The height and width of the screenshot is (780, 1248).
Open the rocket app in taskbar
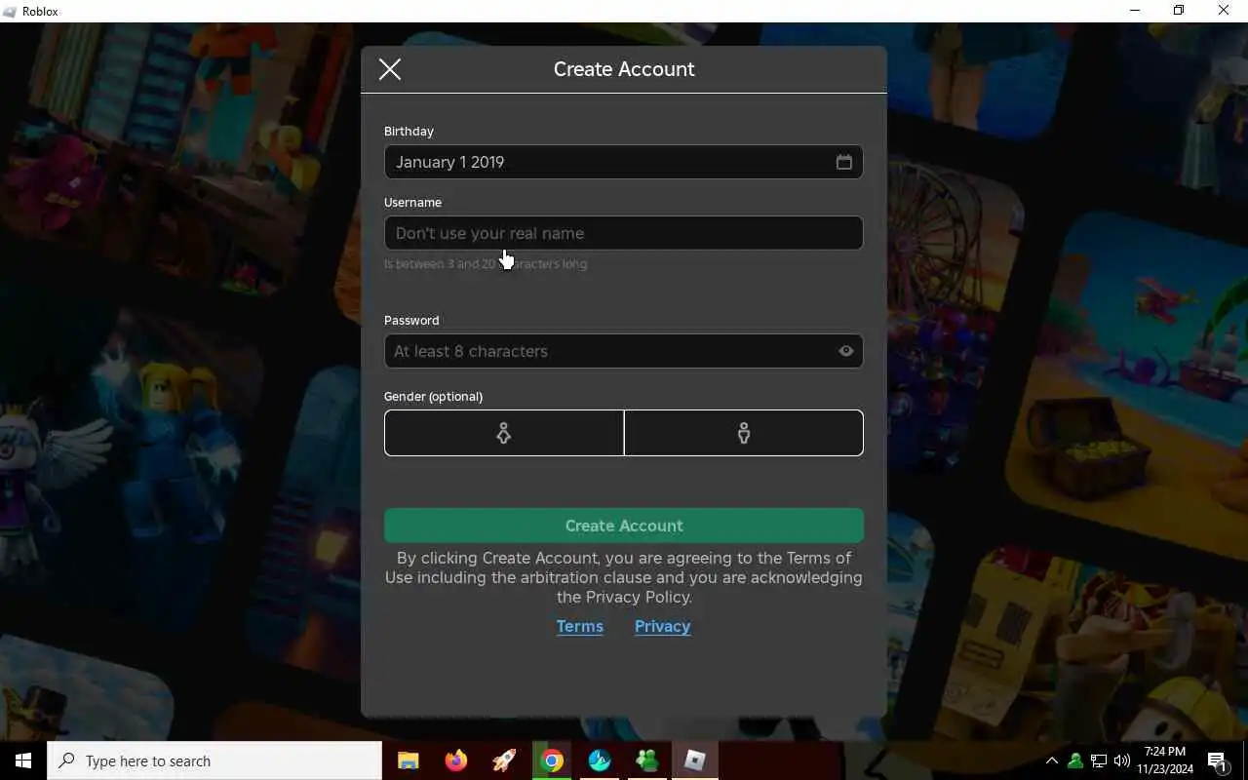pyautogui.click(x=504, y=760)
